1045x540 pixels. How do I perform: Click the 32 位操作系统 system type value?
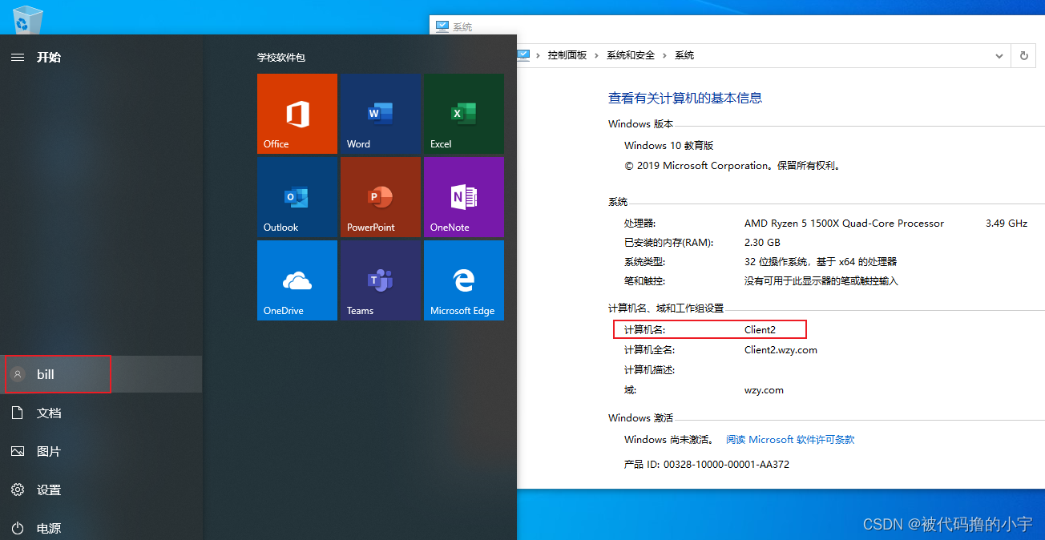pyautogui.click(x=821, y=261)
